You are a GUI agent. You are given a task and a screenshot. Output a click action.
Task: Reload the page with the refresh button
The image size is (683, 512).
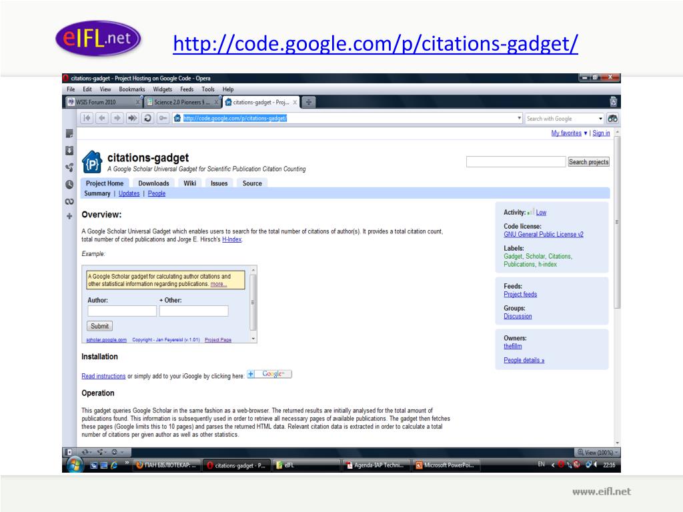click(147, 118)
